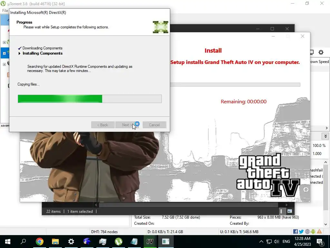Cancel the DirectX installation

click(154, 125)
